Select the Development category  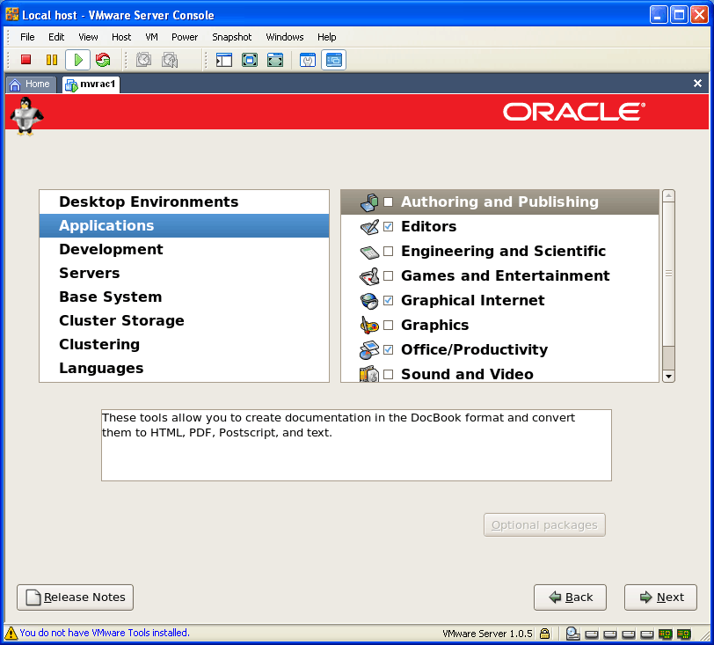pyautogui.click(x=111, y=250)
